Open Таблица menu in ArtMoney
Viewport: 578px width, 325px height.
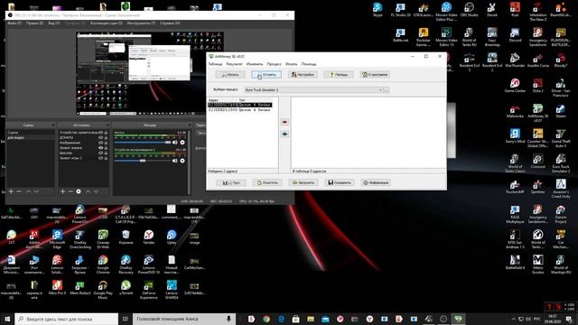click(215, 64)
